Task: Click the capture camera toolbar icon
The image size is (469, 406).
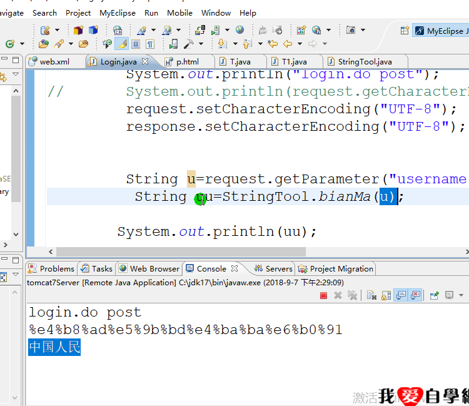Action: click(x=351, y=30)
